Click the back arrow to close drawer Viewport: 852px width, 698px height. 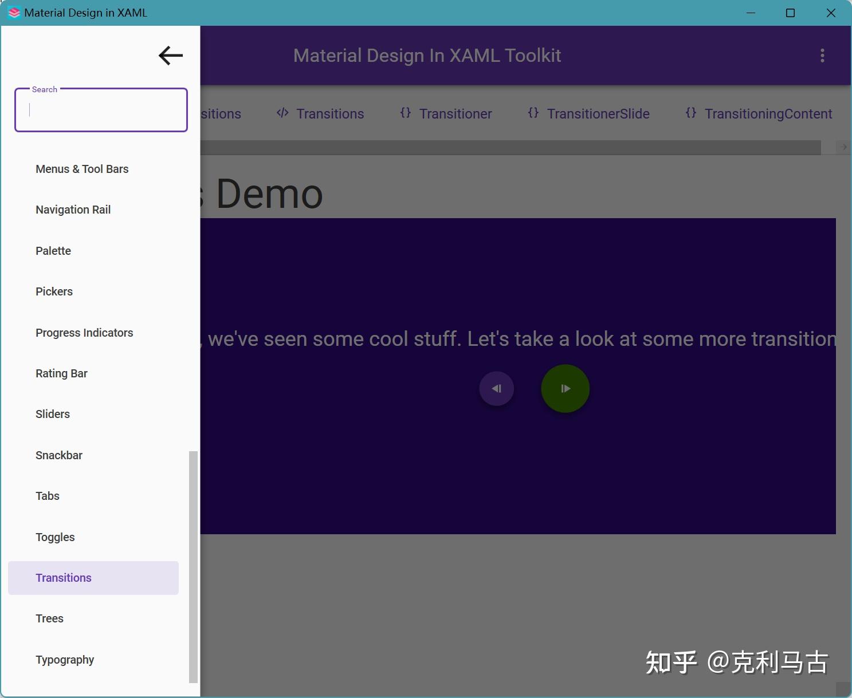(170, 56)
